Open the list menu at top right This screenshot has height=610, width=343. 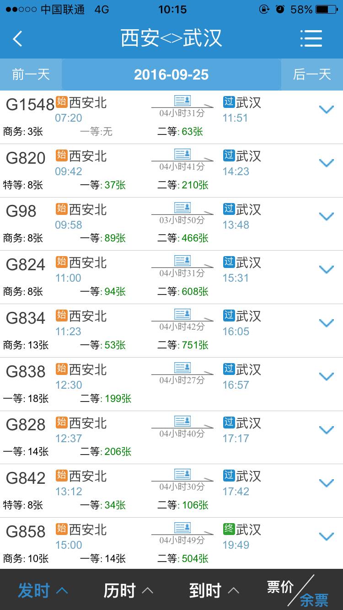tap(311, 38)
